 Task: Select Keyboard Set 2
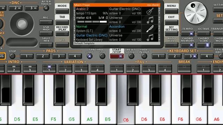[x=175, y=56]
